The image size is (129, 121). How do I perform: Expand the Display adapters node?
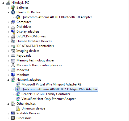(x=8, y=32)
